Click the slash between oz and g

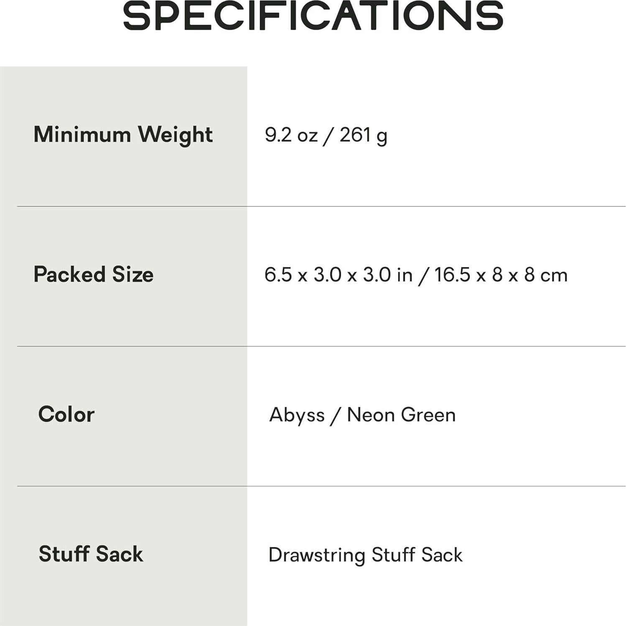[x=328, y=135]
